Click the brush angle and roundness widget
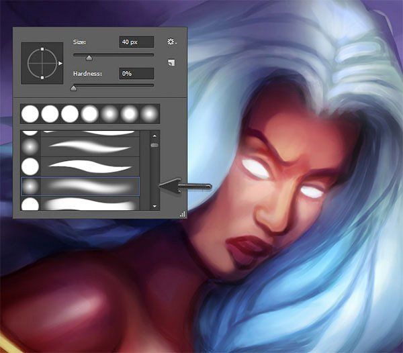The height and width of the screenshot is (353, 403). [x=42, y=63]
